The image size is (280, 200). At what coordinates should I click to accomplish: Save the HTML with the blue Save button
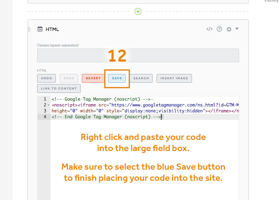tap(117, 78)
